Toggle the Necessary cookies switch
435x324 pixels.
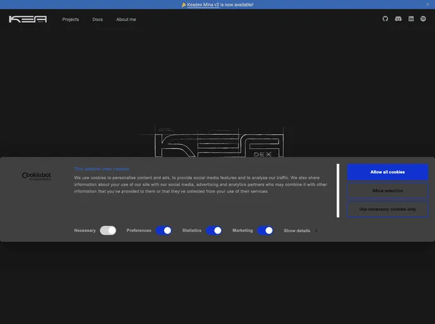(108, 230)
